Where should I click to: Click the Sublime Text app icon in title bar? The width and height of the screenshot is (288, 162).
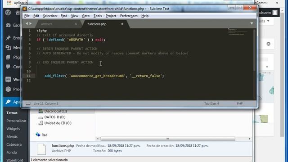point(25,9)
